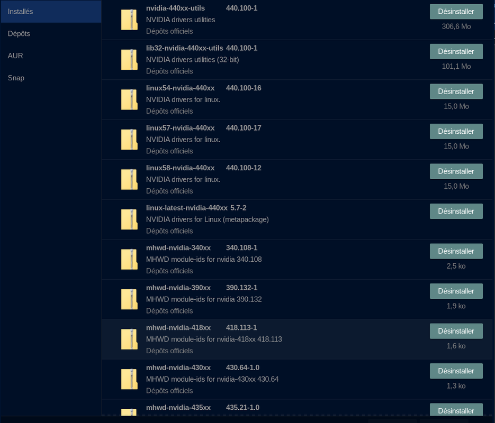Click the lib32-nvidia-440xx-utils package icon
This screenshot has width=495, height=423.
point(129,60)
